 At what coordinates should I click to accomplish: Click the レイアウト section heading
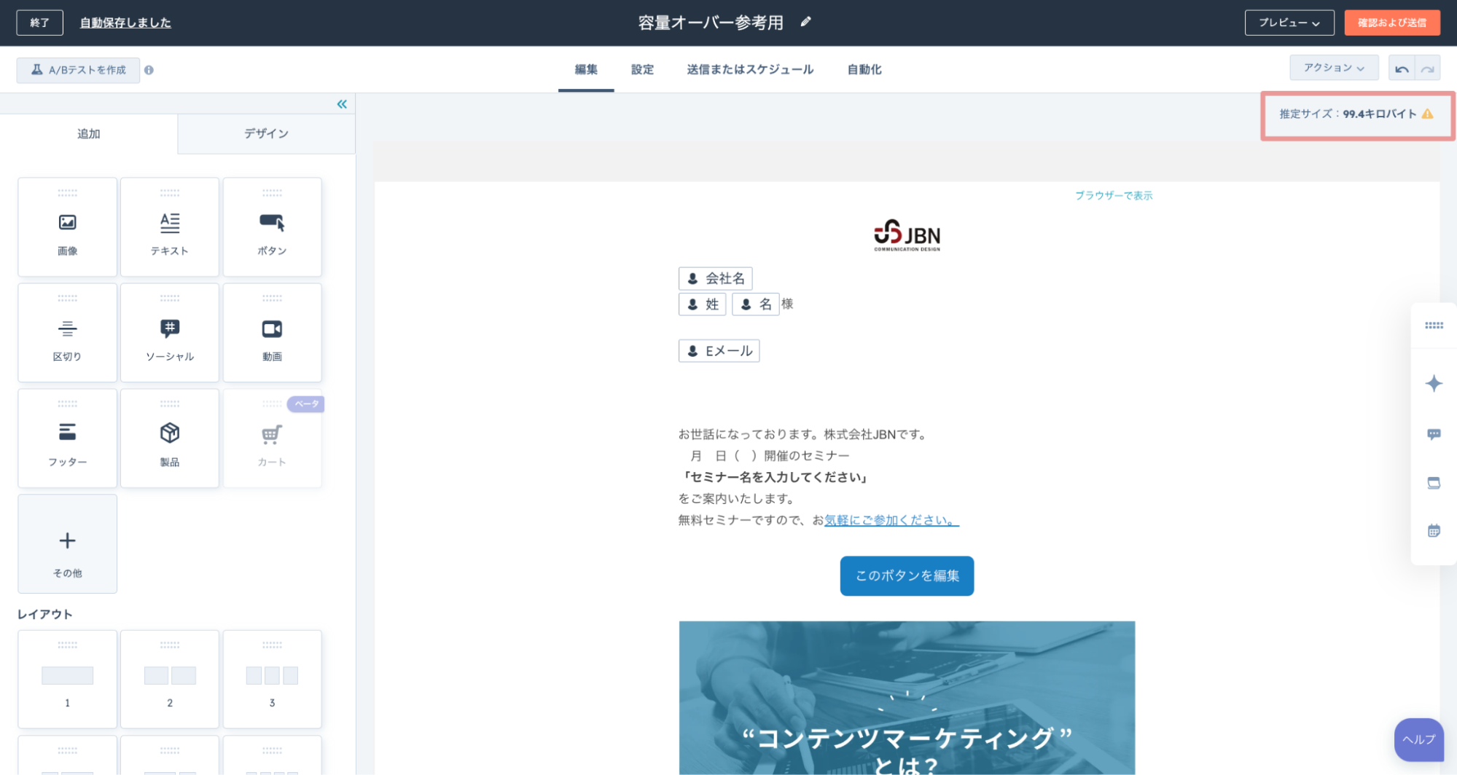45,614
